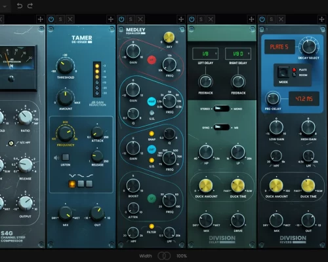Select the third filter shape button on Tamer
The height and width of the screenshot is (262, 328).
point(89,184)
